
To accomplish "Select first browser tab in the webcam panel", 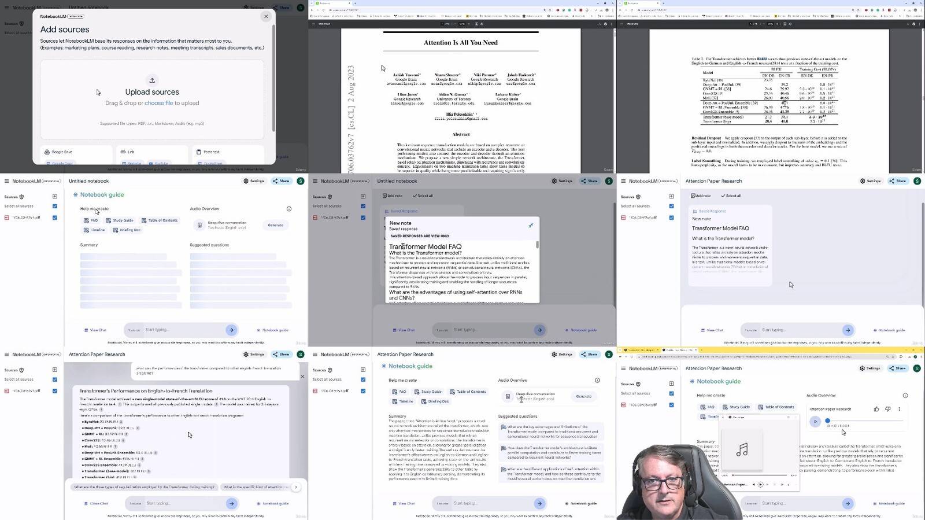I will click(641, 350).
